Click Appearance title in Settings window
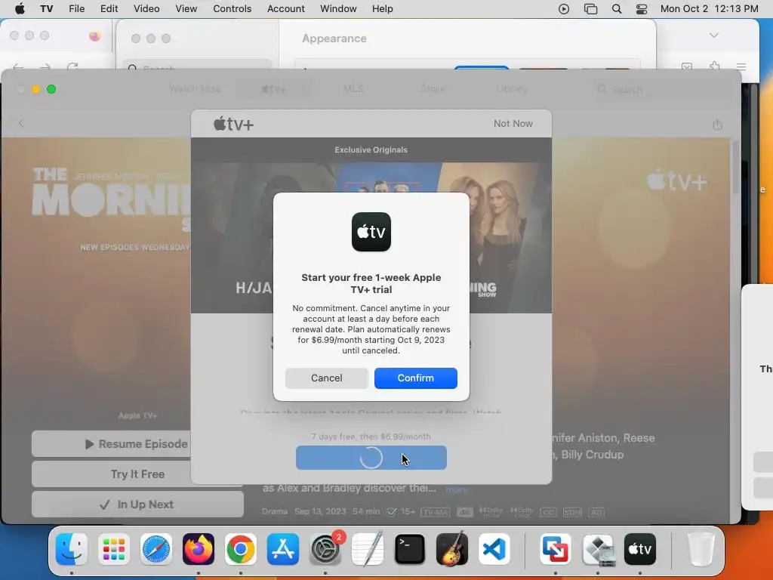773x580 pixels. tap(334, 39)
